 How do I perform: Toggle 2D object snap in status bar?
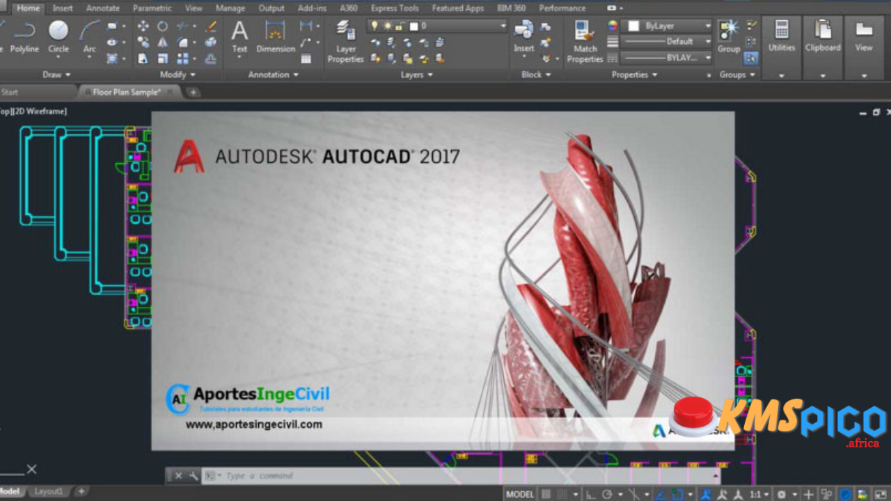[x=677, y=494]
